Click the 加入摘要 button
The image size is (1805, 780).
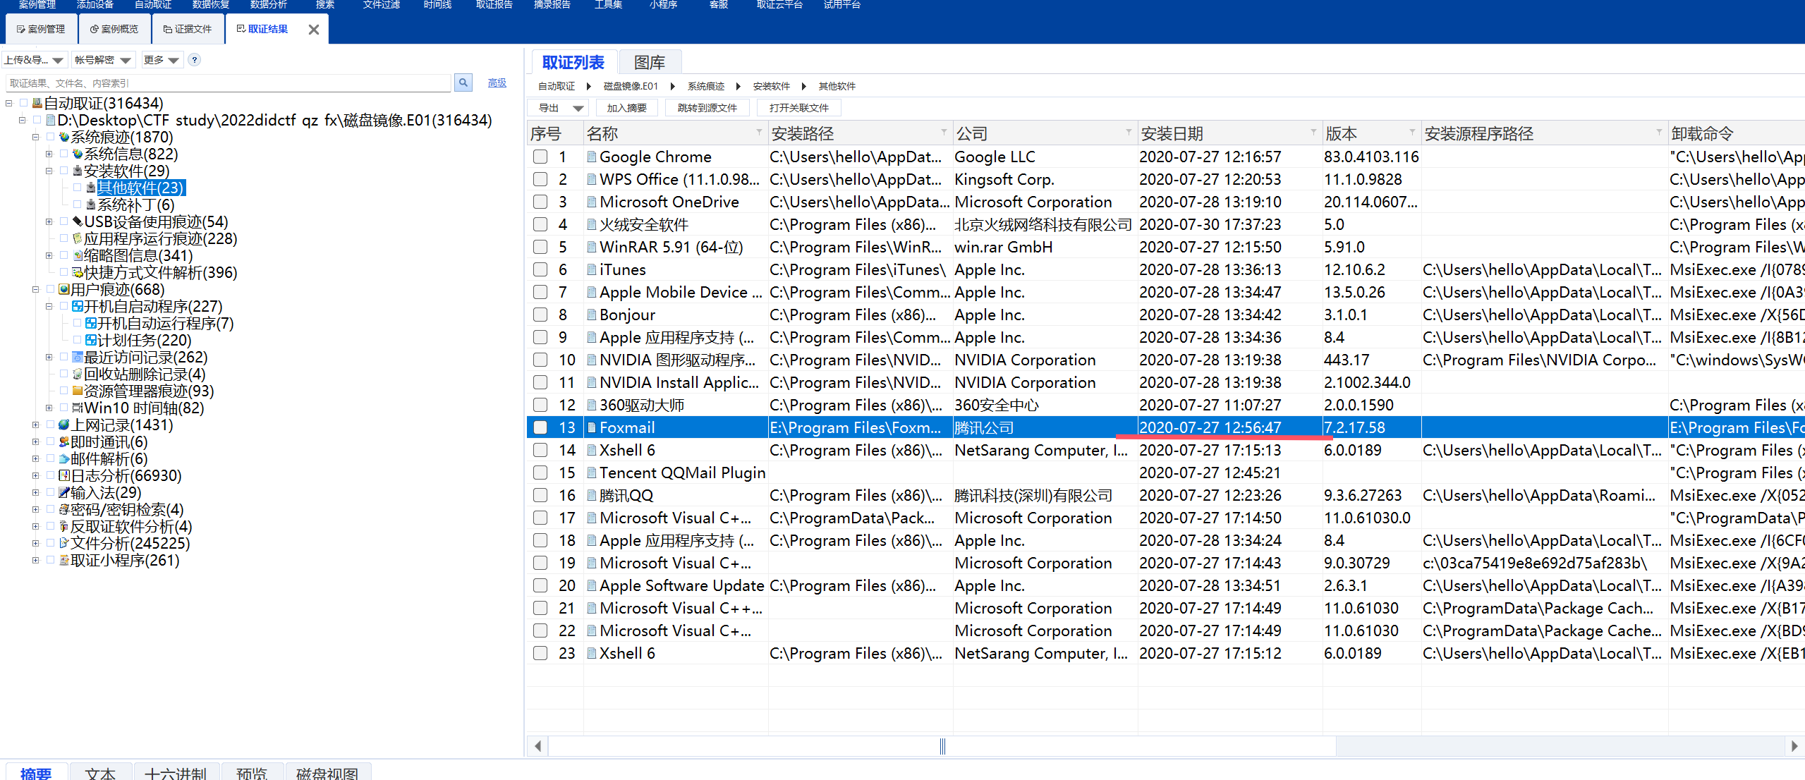point(626,108)
